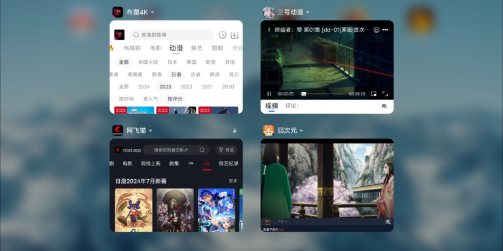Filter language by 韩语 in 布蕾4K
503x251 pixels.
pos(157,75)
